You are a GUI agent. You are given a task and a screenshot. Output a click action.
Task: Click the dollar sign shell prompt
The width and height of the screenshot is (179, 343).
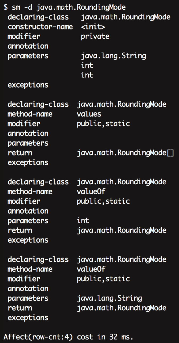point(6,7)
